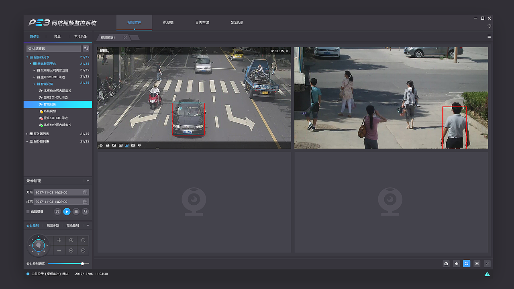Image resolution: width=514 pixels, height=289 pixels.
Task: Toggle sound with the traffic video speaker icon
Action: coord(139,145)
